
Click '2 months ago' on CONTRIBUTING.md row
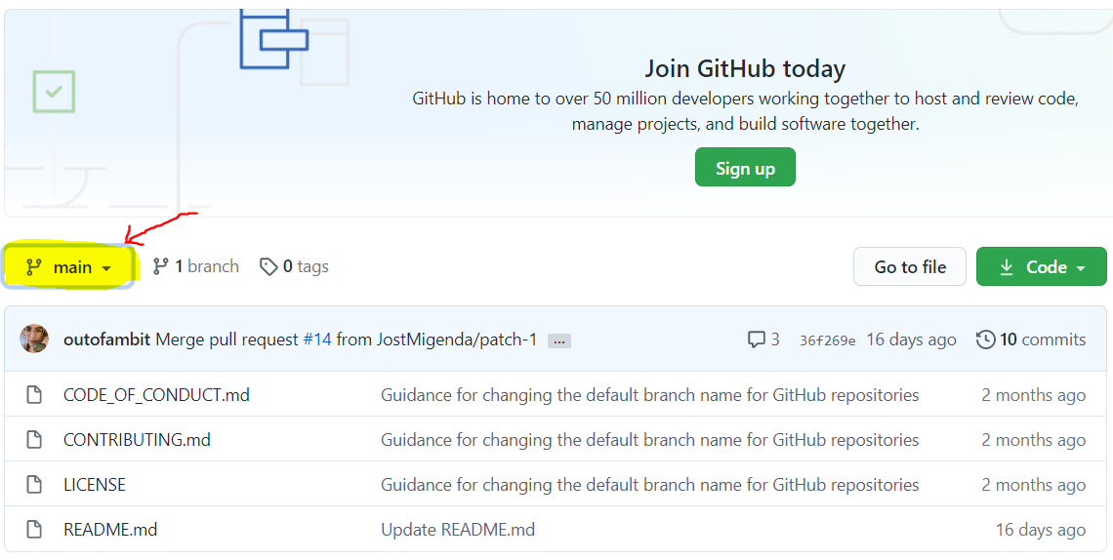point(1034,439)
